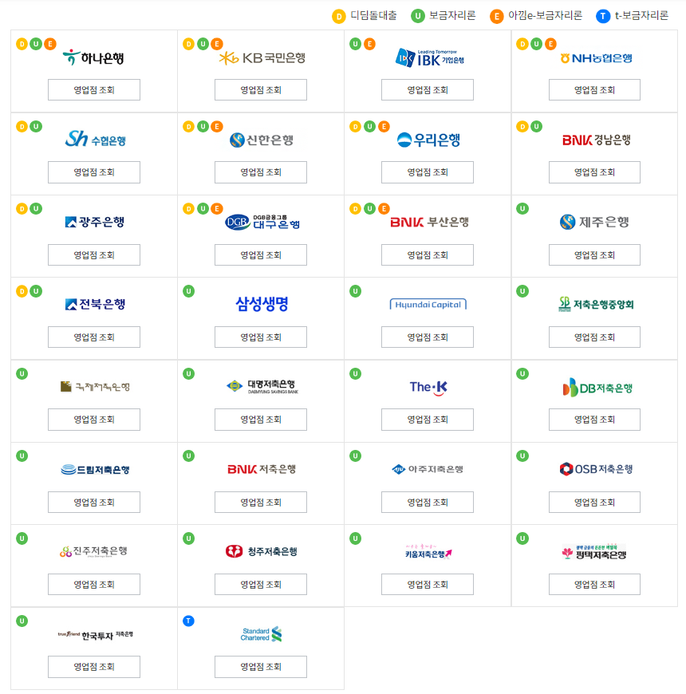Select 영업점 조회 under 제주은행

tap(594, 255)
